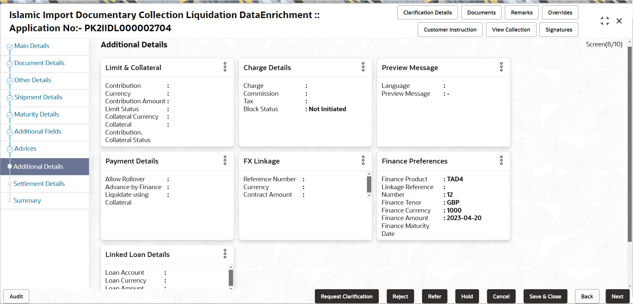633x304 pixels.
Task: Open the Limit & Collateral tile options menu
Action: (x=225, y=67)
